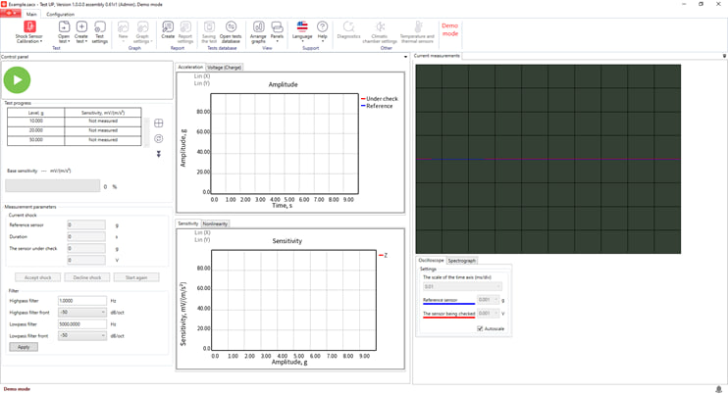Click the Accept shock button
Screen dimensions: 728x394
(x=37, y=277)
